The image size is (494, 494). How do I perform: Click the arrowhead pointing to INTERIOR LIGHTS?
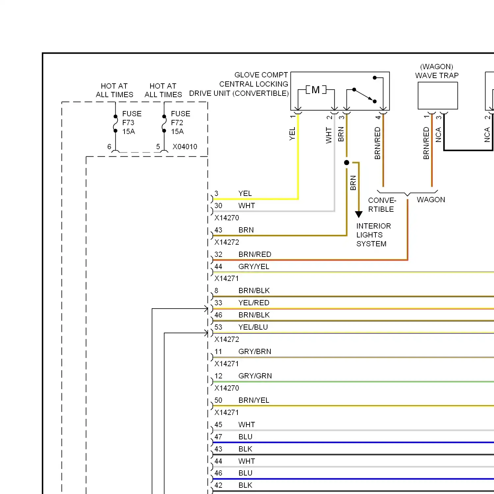coord(359,214)
